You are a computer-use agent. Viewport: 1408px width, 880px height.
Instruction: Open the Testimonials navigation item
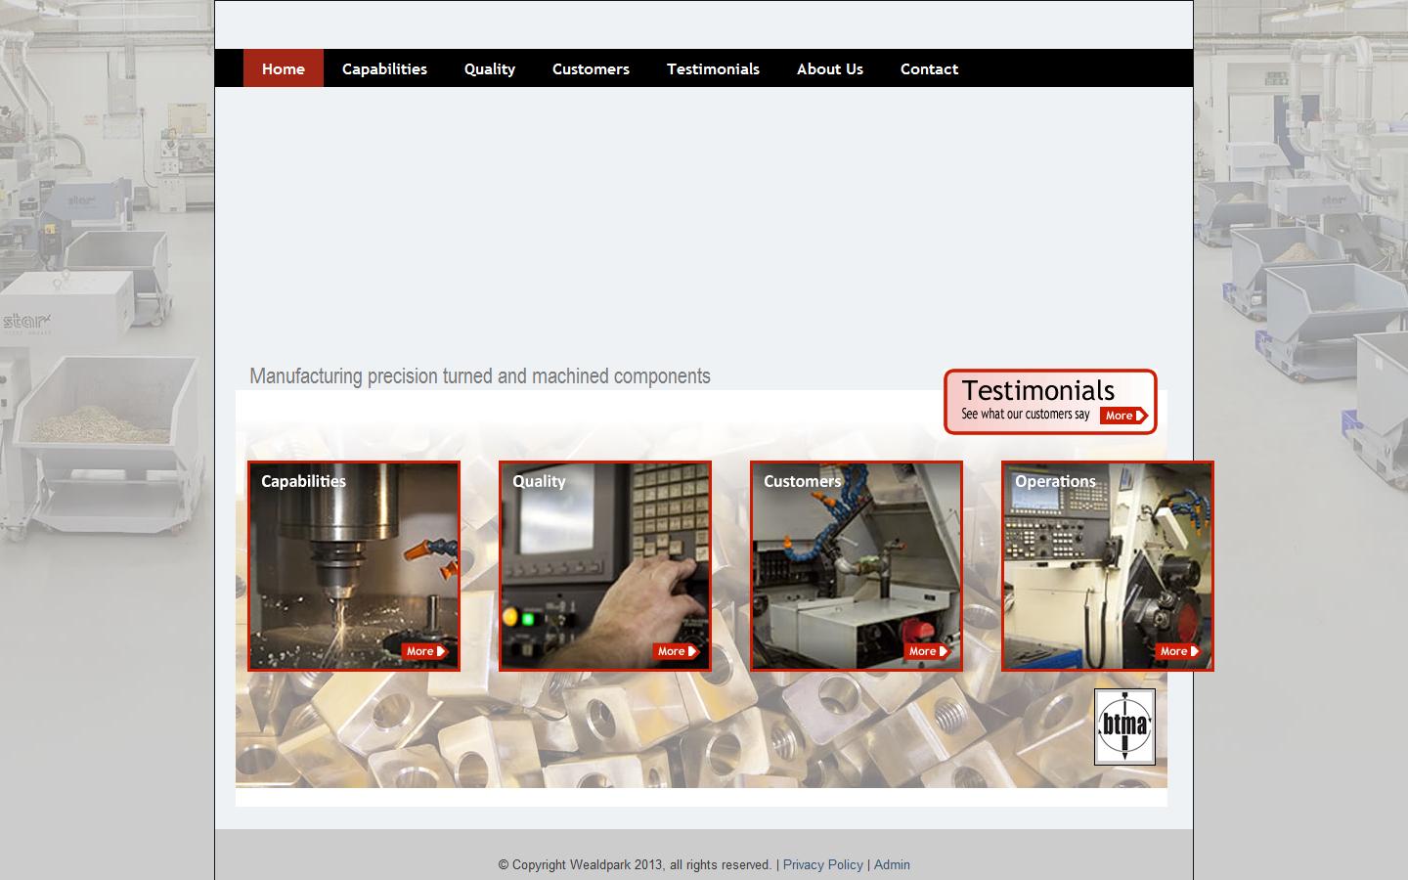(713, 68)
